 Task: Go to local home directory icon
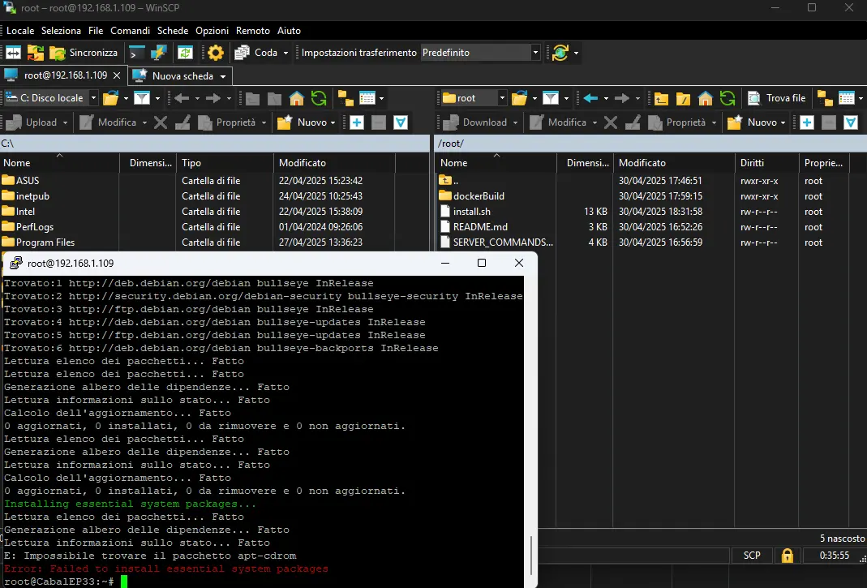pyautogui.click(x=297, y=98)
